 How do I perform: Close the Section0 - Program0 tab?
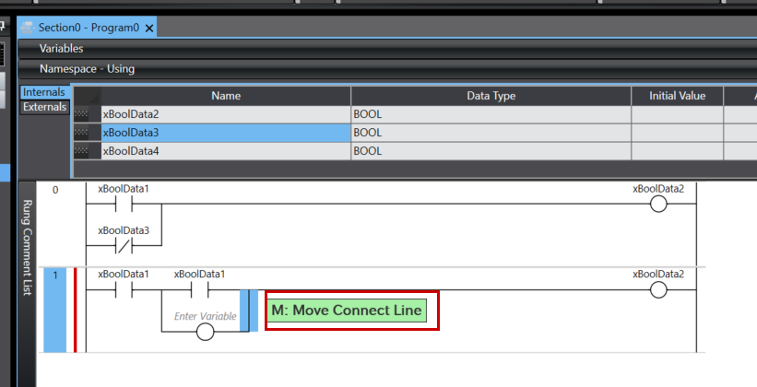tap(149, 29)
